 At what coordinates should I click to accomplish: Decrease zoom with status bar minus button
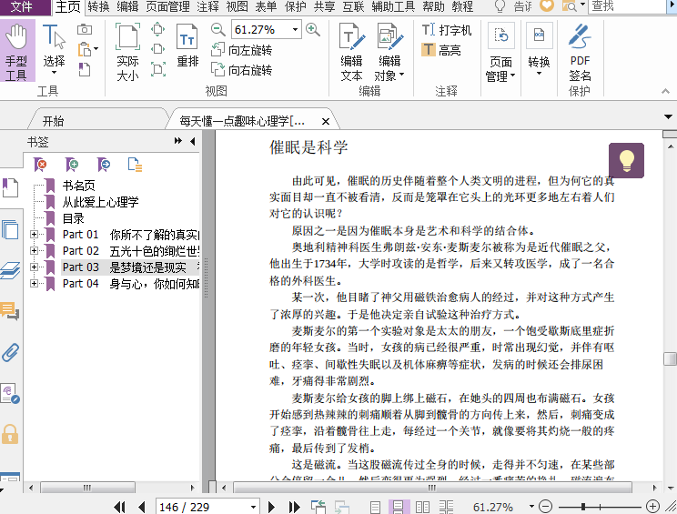click(x=545, y=506)
